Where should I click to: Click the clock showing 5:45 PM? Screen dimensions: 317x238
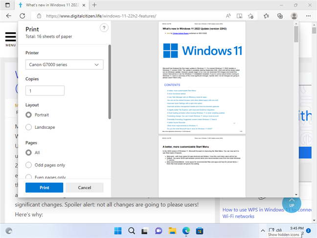297,228
